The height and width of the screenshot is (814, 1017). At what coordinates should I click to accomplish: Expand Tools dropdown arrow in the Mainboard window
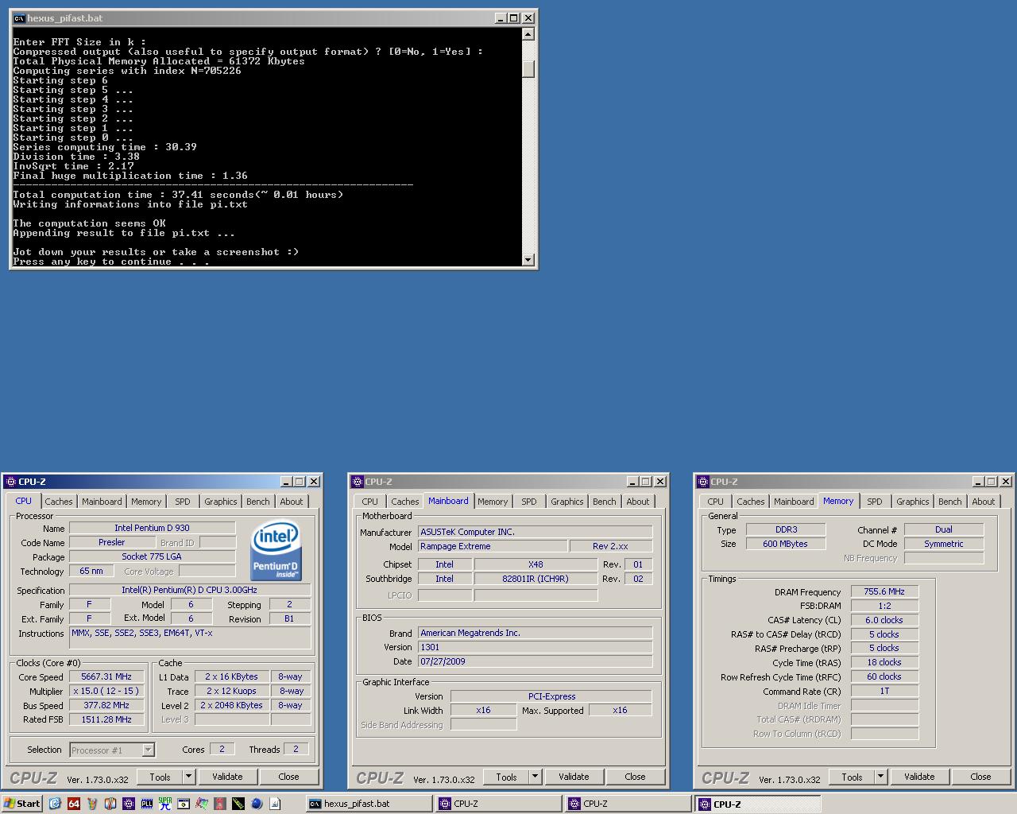[536, 777]
